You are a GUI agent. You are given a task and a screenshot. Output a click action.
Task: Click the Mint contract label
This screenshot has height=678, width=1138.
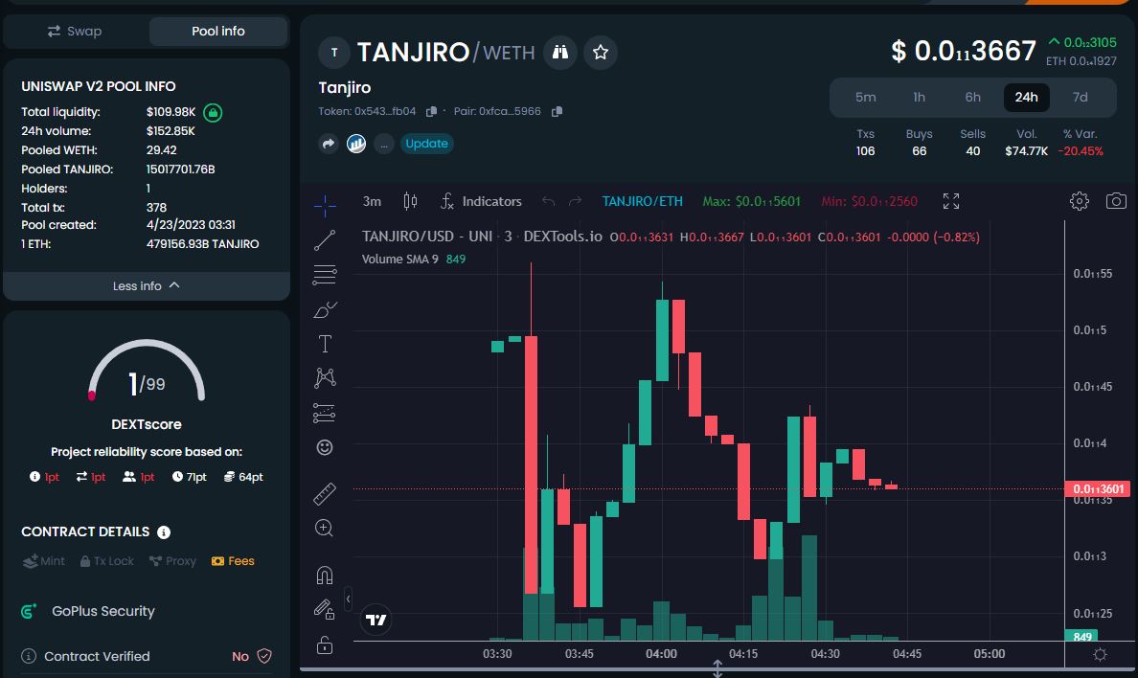pos(44,561)
